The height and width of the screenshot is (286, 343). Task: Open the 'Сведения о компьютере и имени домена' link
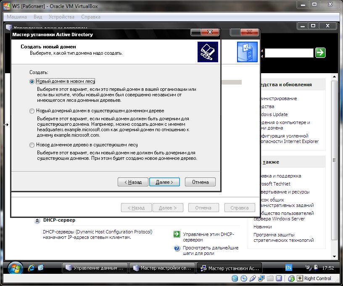[285, 125]
